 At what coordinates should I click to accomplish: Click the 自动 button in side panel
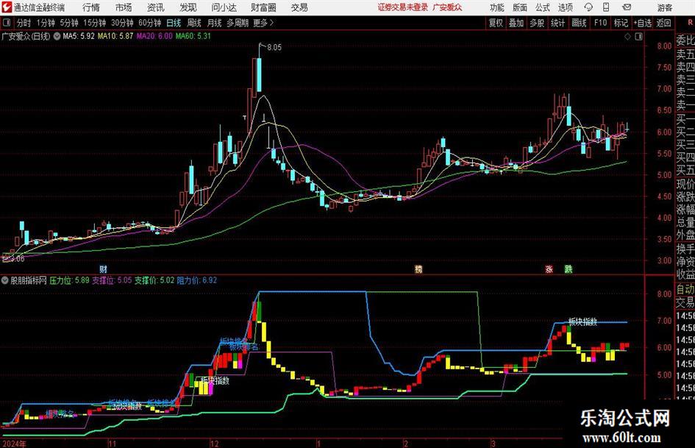pyautogui.click(x=685, y=289)
